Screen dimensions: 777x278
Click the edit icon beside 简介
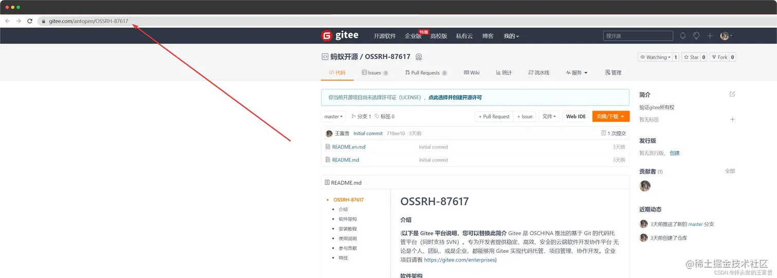[732, 94]
